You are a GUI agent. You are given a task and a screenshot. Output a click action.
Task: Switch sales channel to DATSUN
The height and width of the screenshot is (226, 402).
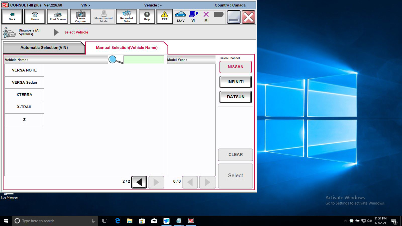tap(235, 97)
